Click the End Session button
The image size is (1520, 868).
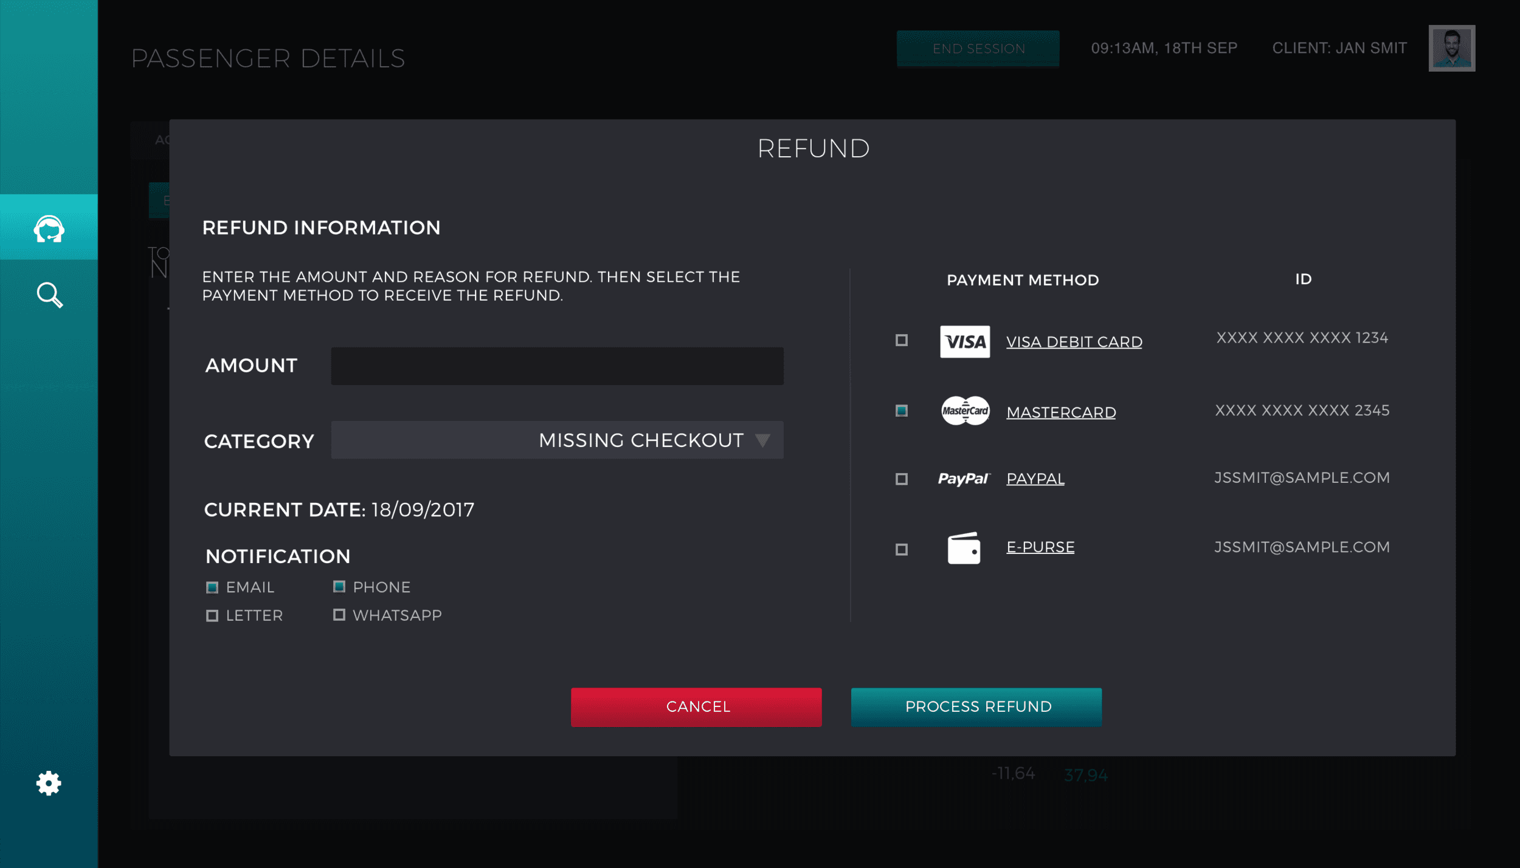click(978, 49)
